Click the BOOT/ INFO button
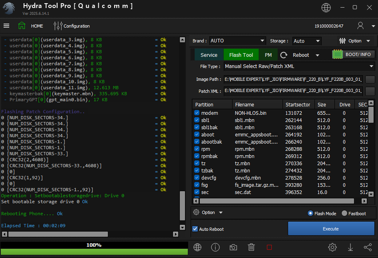The width and height of the screenshot is (378, 258). pyautogui.click(x=358, y=54)
